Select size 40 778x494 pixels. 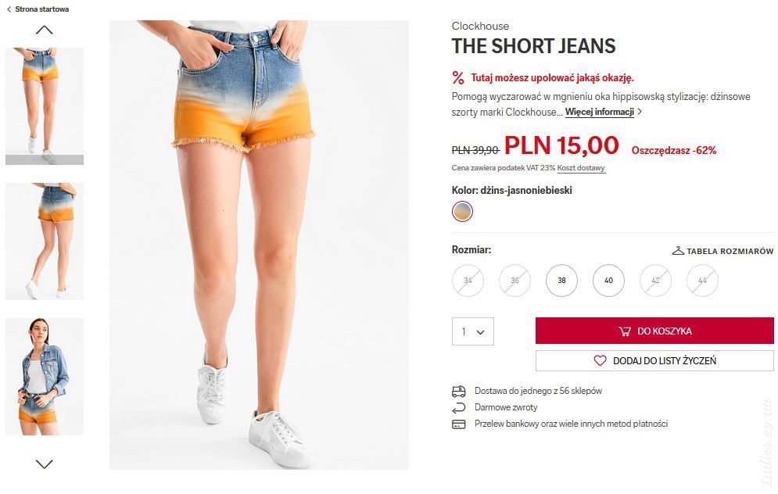click(x=608, y=281)
